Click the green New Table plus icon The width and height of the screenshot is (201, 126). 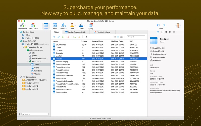point(63,37)
